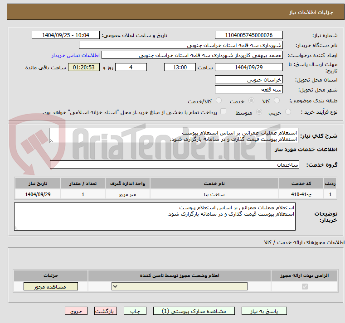Click the استان محل تحویل field
345x323 pixels.
tap(248, 79)
